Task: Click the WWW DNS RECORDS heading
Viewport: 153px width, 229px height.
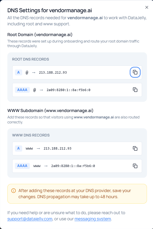Action: pos(31,135)
